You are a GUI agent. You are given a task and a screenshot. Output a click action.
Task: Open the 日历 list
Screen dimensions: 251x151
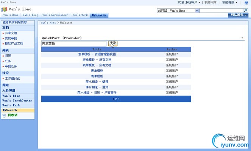(8, 56)
